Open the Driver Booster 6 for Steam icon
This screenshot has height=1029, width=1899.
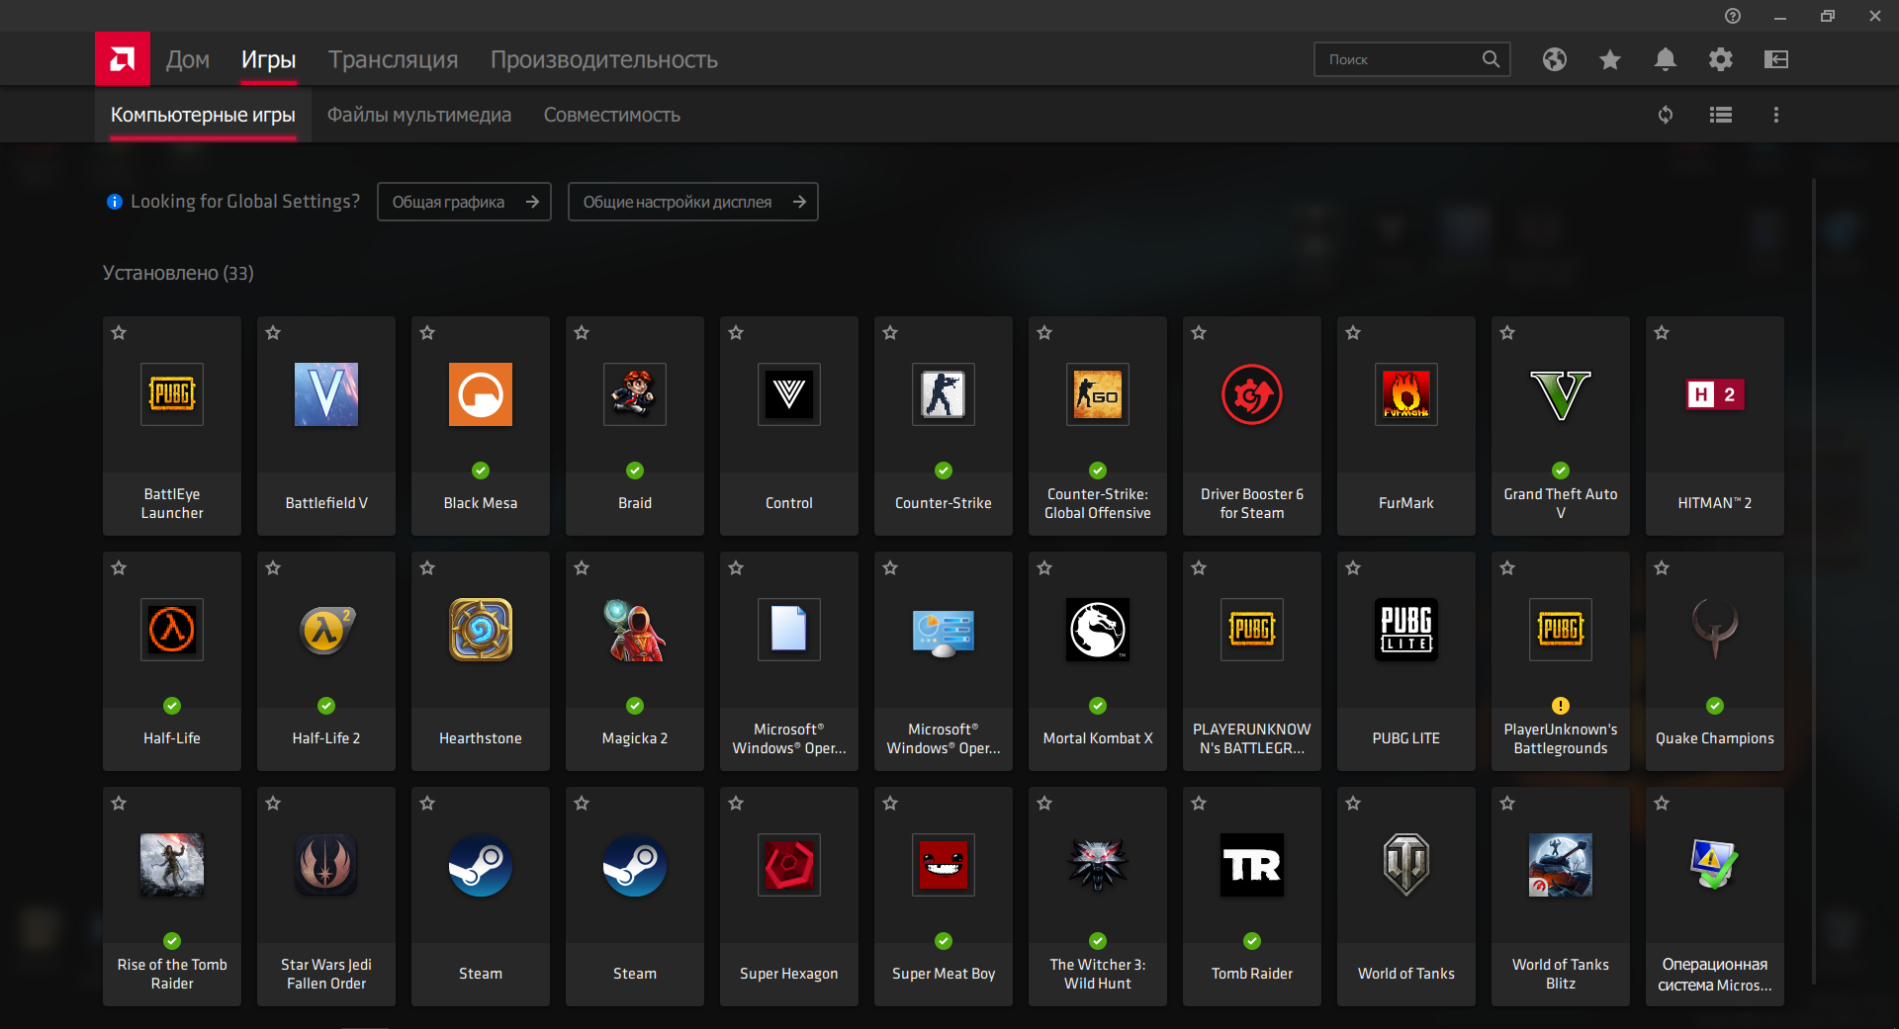1252,394
